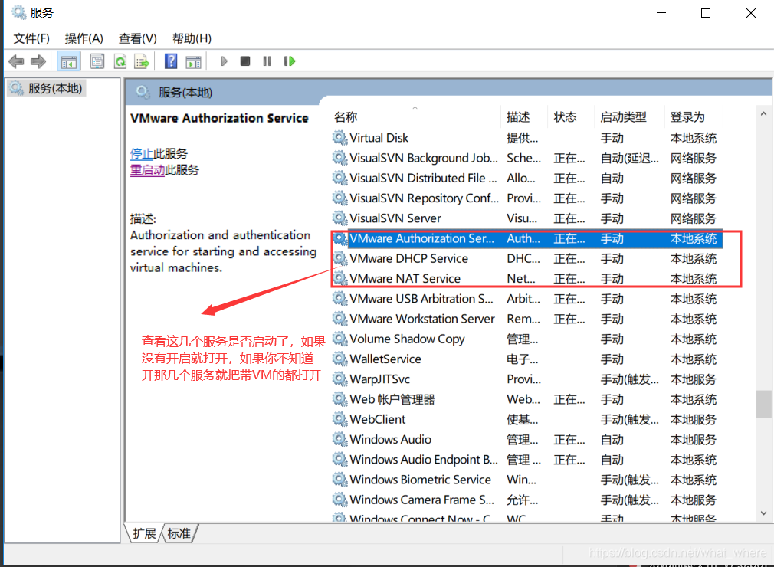Select VisualSVN Repository Conf service icon

(339, 198)
